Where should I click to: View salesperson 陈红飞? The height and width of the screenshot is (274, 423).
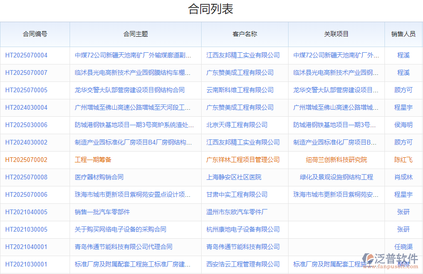403,160
